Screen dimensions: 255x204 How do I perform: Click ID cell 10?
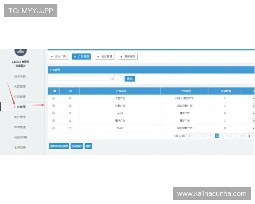[70, 128]
